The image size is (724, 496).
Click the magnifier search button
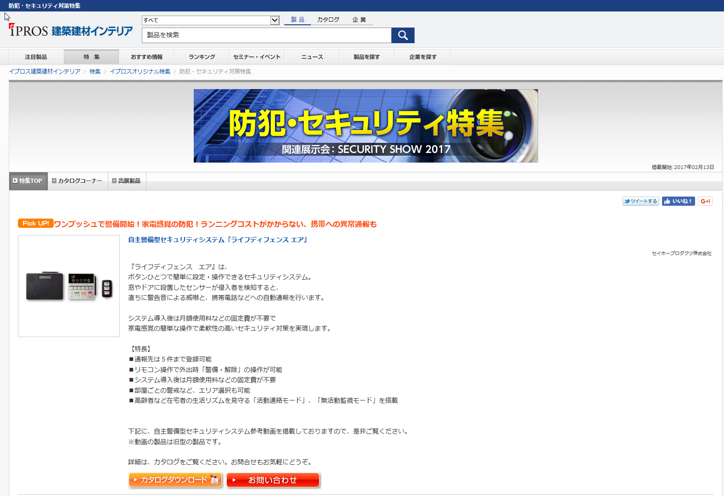tap(403, 35)
